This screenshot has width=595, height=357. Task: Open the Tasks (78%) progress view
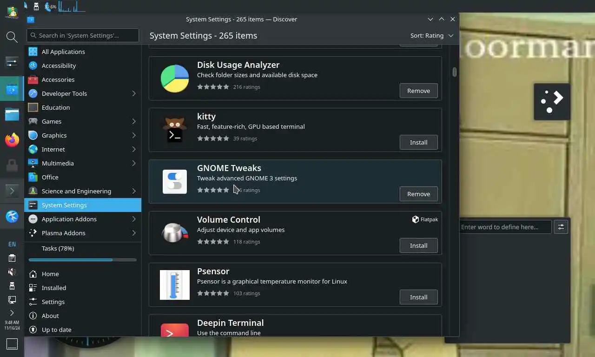(x=83, y=253)
